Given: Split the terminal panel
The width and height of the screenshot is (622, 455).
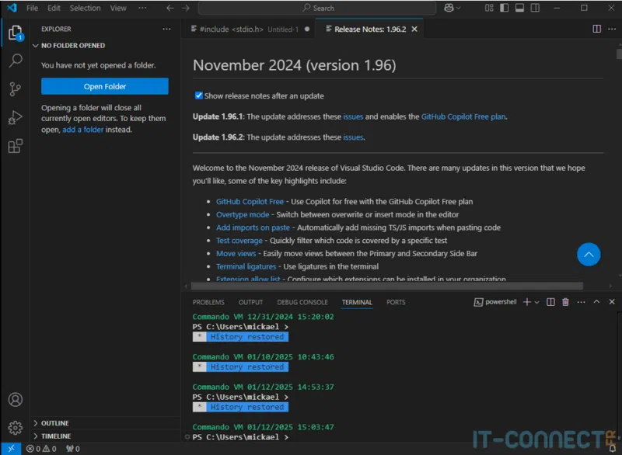Looking at the screenshot, I should coord(552,302).
